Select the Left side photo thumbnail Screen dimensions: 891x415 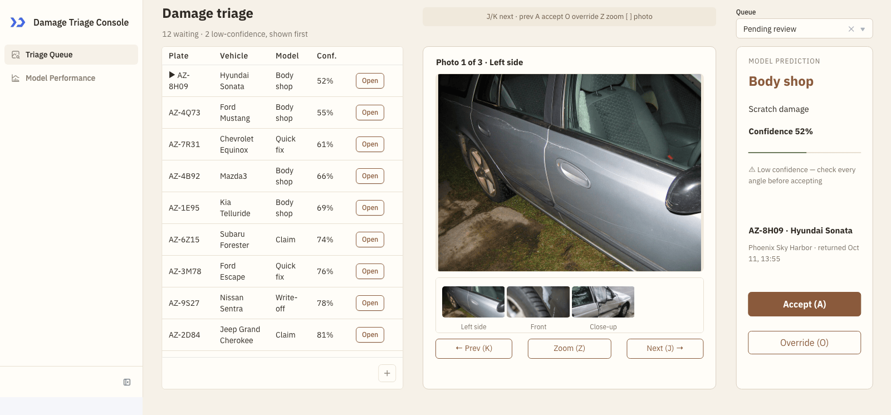473,302
